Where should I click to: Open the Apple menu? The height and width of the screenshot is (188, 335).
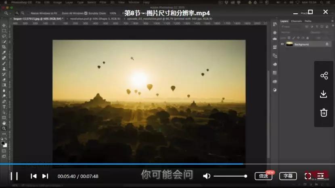click(6, 2)
